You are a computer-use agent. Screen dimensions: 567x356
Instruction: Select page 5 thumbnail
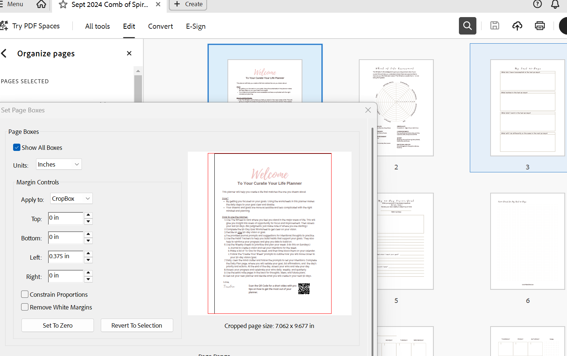click(405, 241)
